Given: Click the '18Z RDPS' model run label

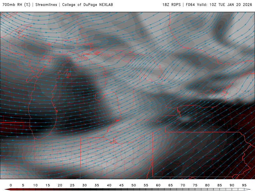Looking at the screenshot, I should (171, 5).
